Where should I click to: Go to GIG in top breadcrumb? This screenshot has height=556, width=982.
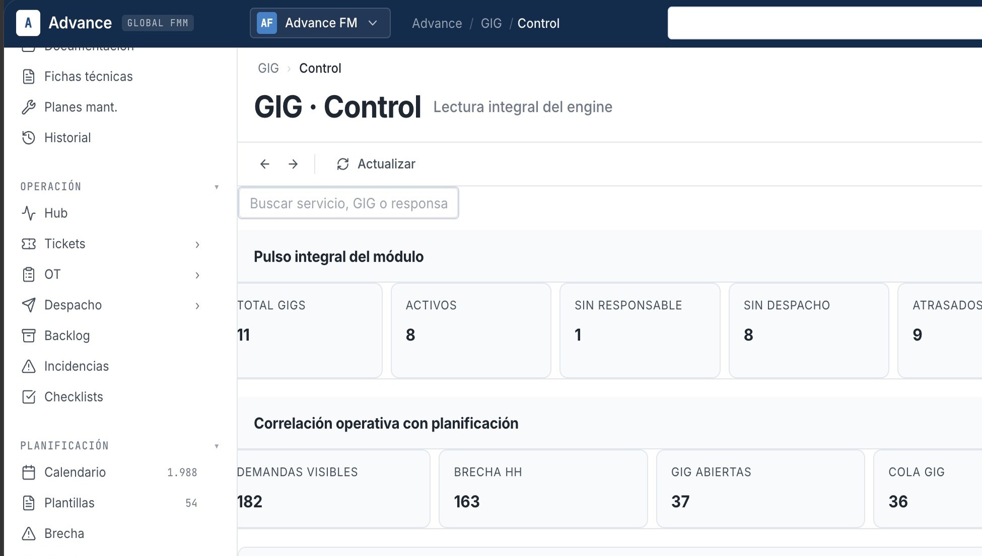coord(491,23)
